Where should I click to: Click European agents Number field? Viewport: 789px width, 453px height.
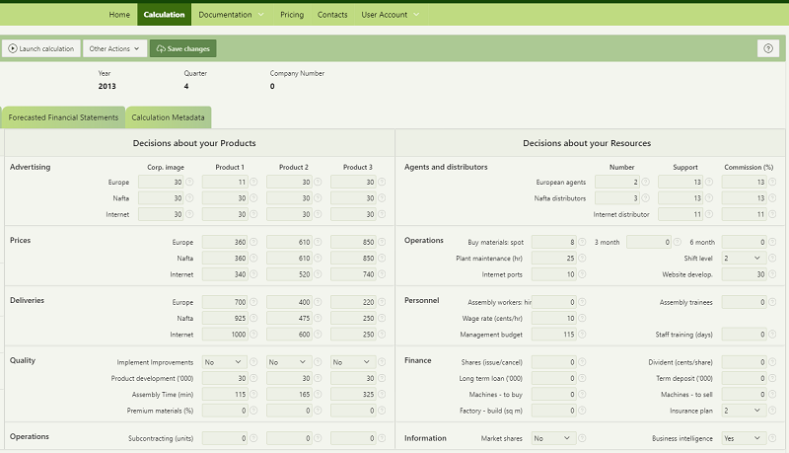[617, 182]
